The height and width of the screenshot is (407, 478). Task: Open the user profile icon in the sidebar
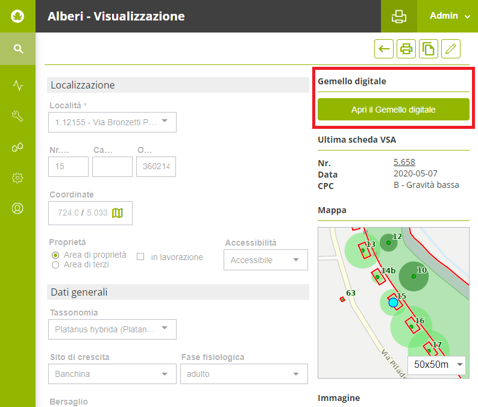(18, 208)
